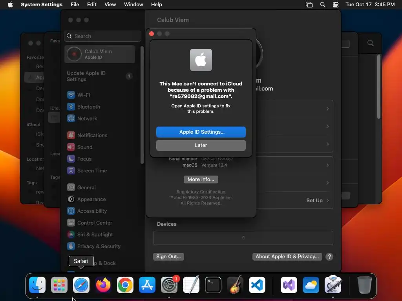Click the help question mark button
Screen dimensions: 402x301
[329, 256]
